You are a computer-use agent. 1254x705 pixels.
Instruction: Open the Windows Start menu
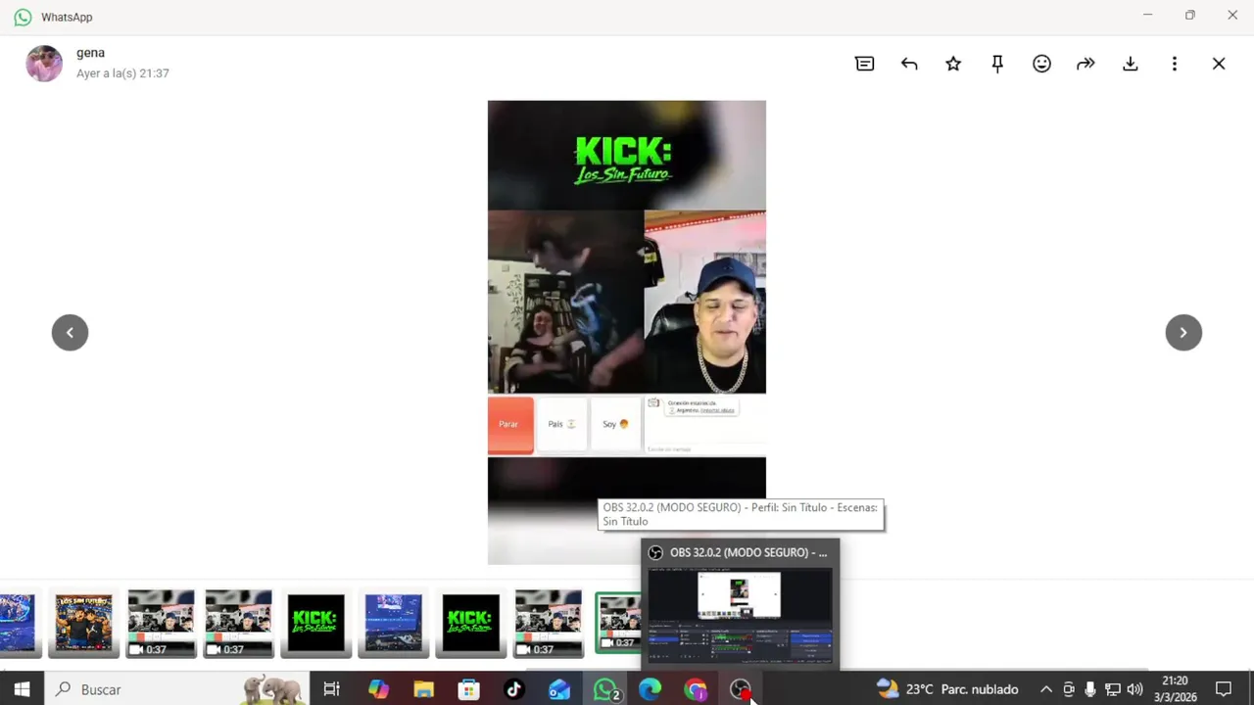click(22, 689)
